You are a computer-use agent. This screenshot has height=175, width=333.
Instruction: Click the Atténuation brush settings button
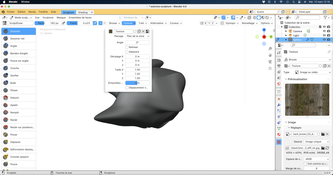[x=158, y=23]
